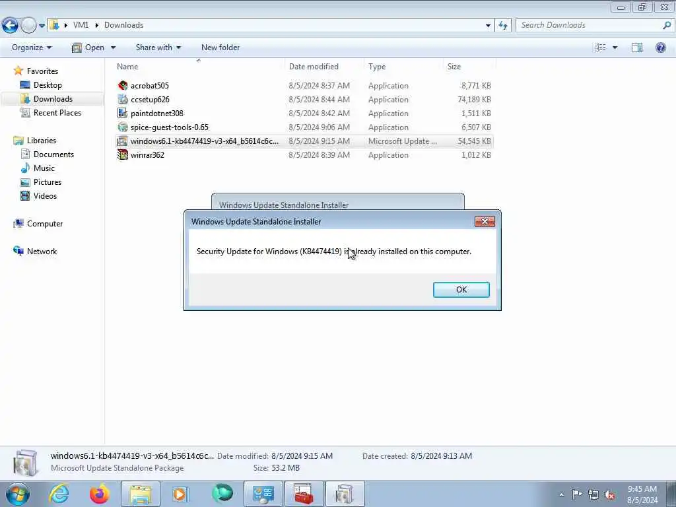Close the Windows Update Standalone Installer dialog

pos(485,222)
